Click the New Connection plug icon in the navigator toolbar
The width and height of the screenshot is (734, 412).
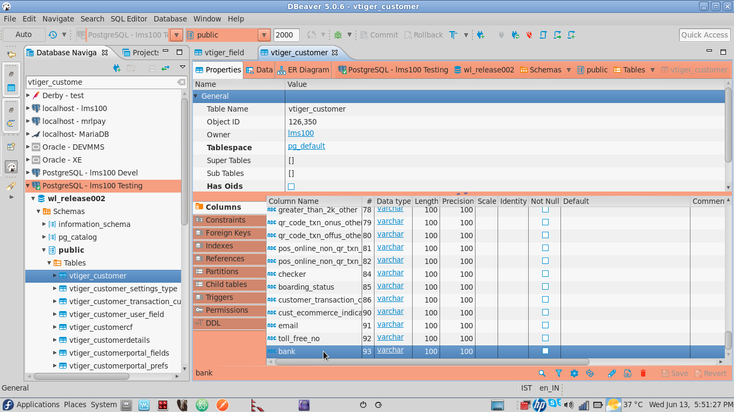[x=117, y=68]
